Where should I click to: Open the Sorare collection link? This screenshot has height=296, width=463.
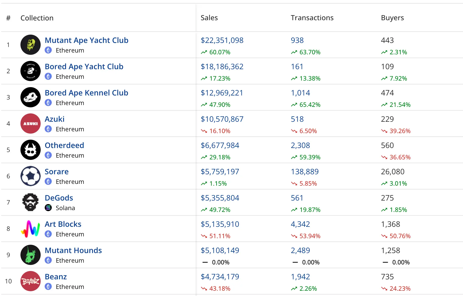(57, 172)
